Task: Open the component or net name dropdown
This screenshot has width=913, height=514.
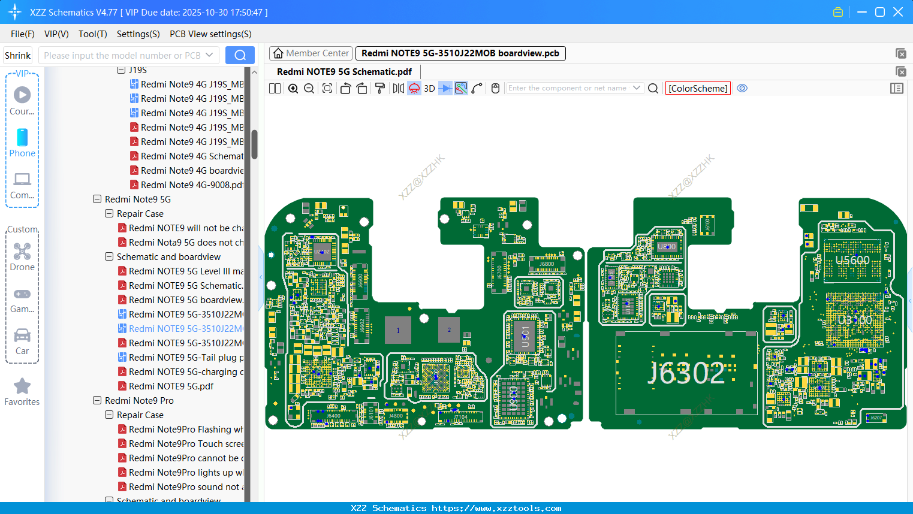Action: coord(637,88)
